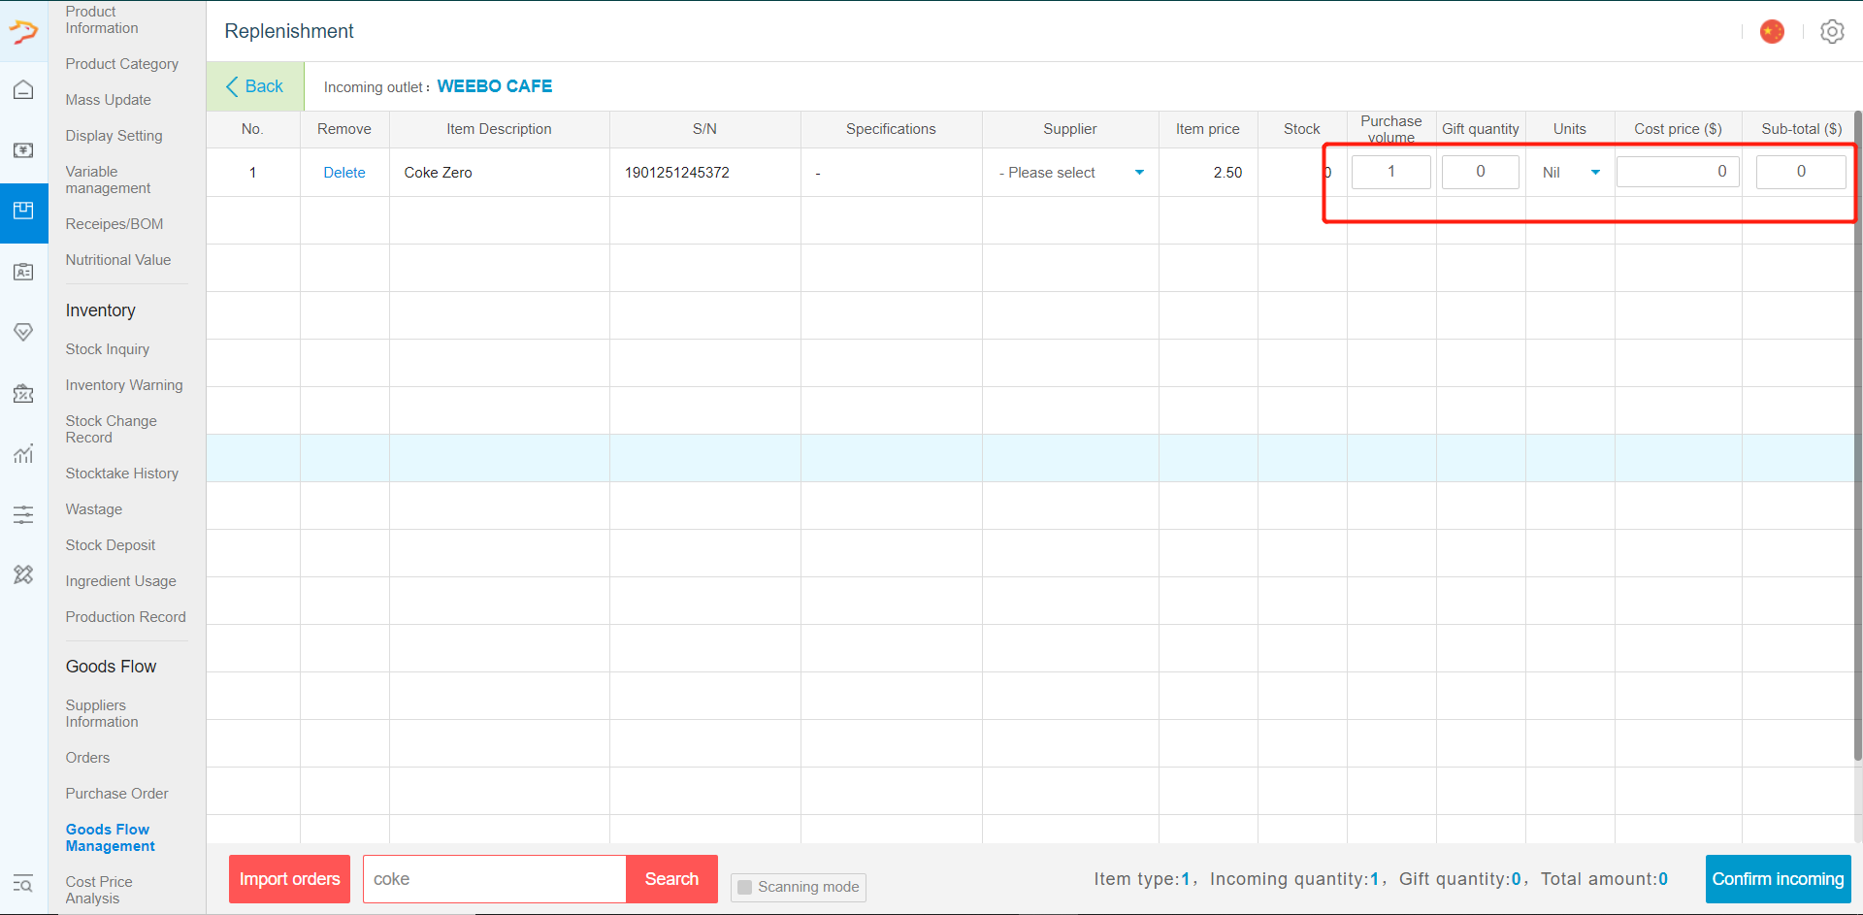
Task: Open the cash register icon in sidebar
Action: (23, 150)
